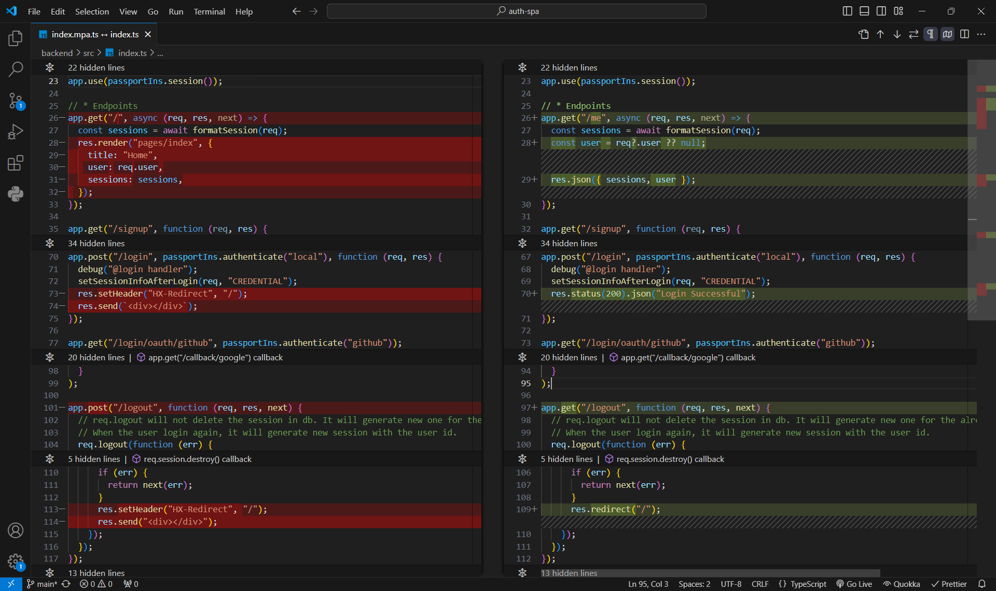Image resolution: width=996 pixels, height=591 pixels.
Task: Start the Go Live server
Action: 854,584
